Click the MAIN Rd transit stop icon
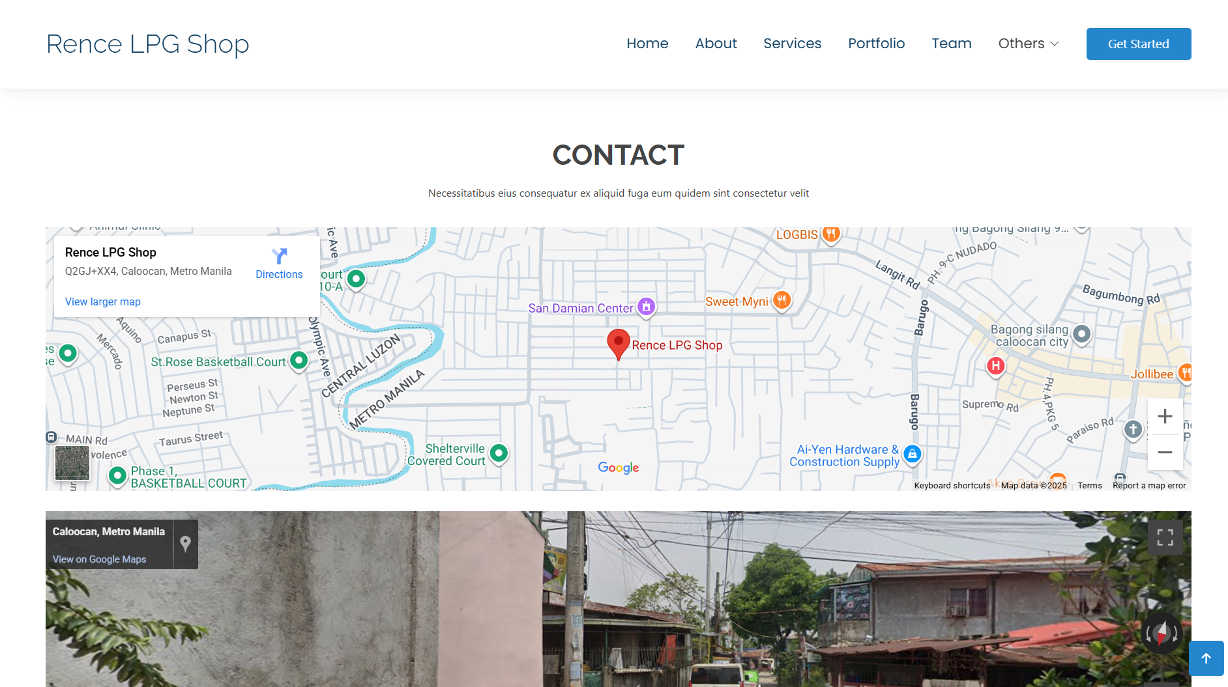Viewport: 1228px width, 687px height. [51, 437]
